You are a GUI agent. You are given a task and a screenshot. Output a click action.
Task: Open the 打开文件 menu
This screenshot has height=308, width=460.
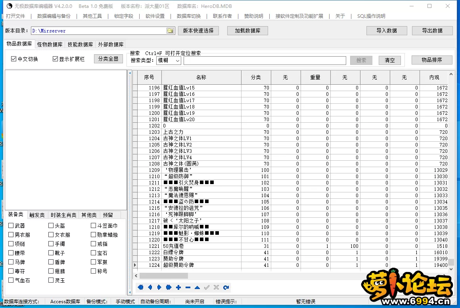pyautogui.click(x=15, y=16)
